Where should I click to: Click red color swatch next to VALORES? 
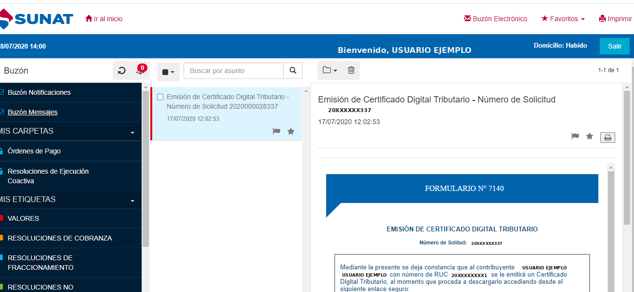[x=1, y=218]
